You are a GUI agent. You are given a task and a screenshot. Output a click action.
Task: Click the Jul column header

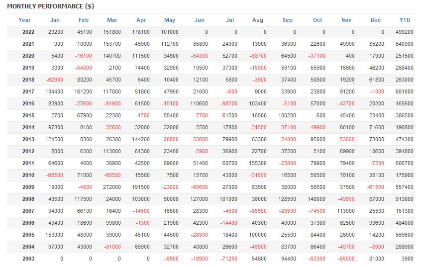tap(230, 20)
